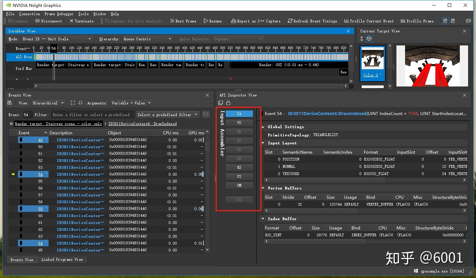
Task: Collapse the Input Layout section
Action: tap(263, 143)
